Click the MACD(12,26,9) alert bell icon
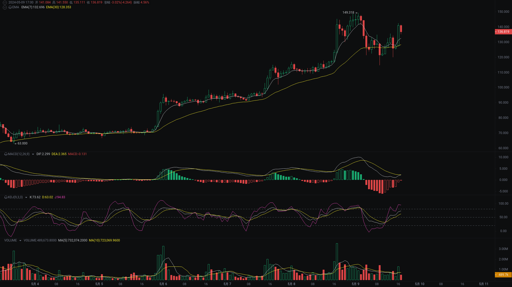Viewport: 512px width, 287px height. pos(5,154)
